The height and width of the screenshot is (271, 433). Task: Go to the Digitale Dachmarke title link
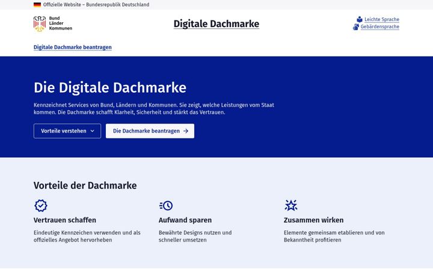pyautogui.click(x=216, y=23)
